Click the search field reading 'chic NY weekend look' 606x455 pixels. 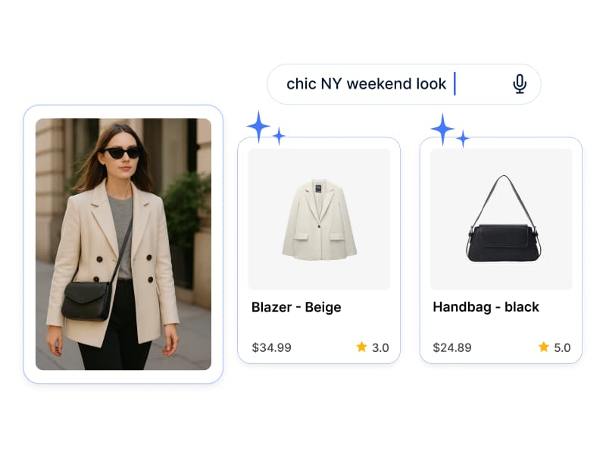[404, 84]
